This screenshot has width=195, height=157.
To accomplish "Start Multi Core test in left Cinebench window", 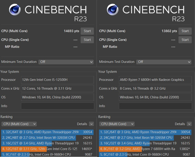I will (x=87, y=31).
